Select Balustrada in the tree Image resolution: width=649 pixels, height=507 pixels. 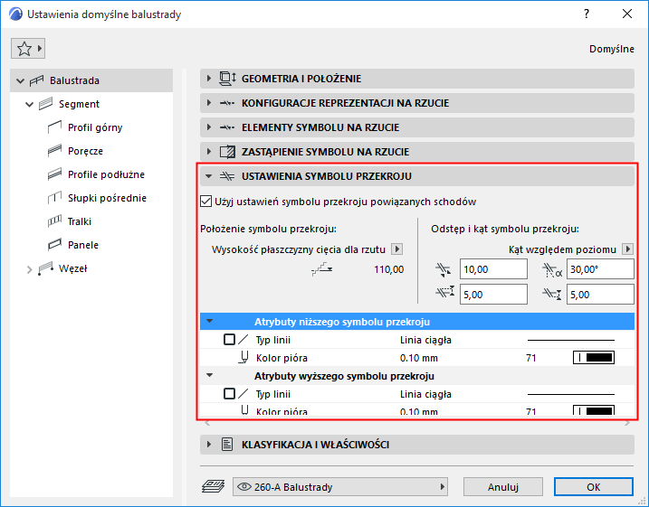pyautogui.click(x=74, y=80)
